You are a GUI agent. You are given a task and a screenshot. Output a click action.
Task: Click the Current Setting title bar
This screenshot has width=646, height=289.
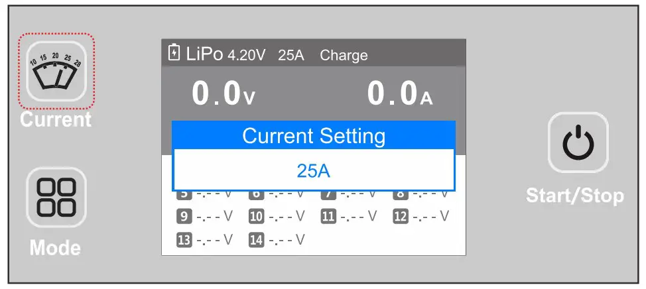(x=313, y=137)
